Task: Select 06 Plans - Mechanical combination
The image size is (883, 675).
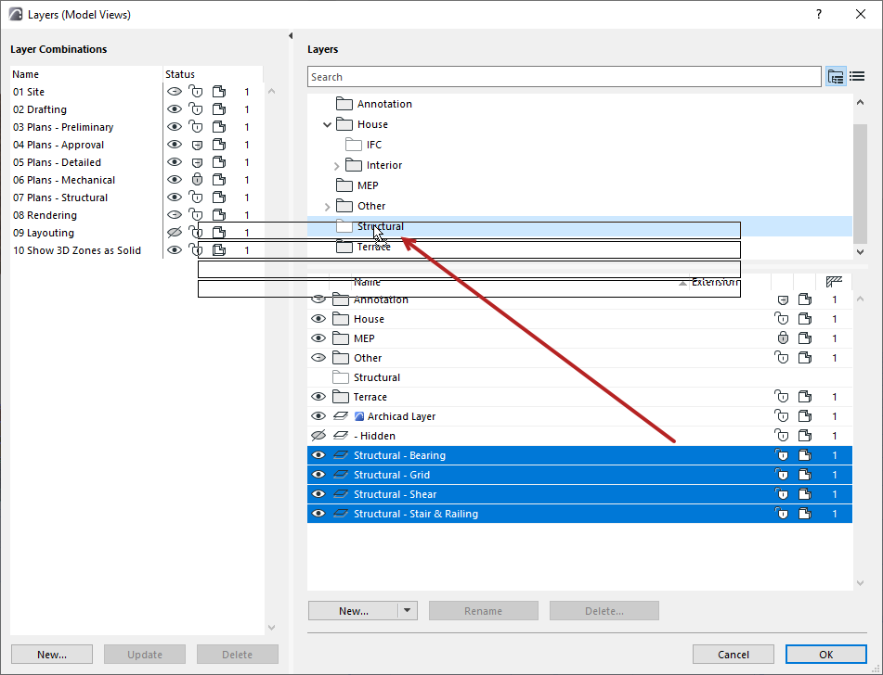Action: (x=64, y=180)
